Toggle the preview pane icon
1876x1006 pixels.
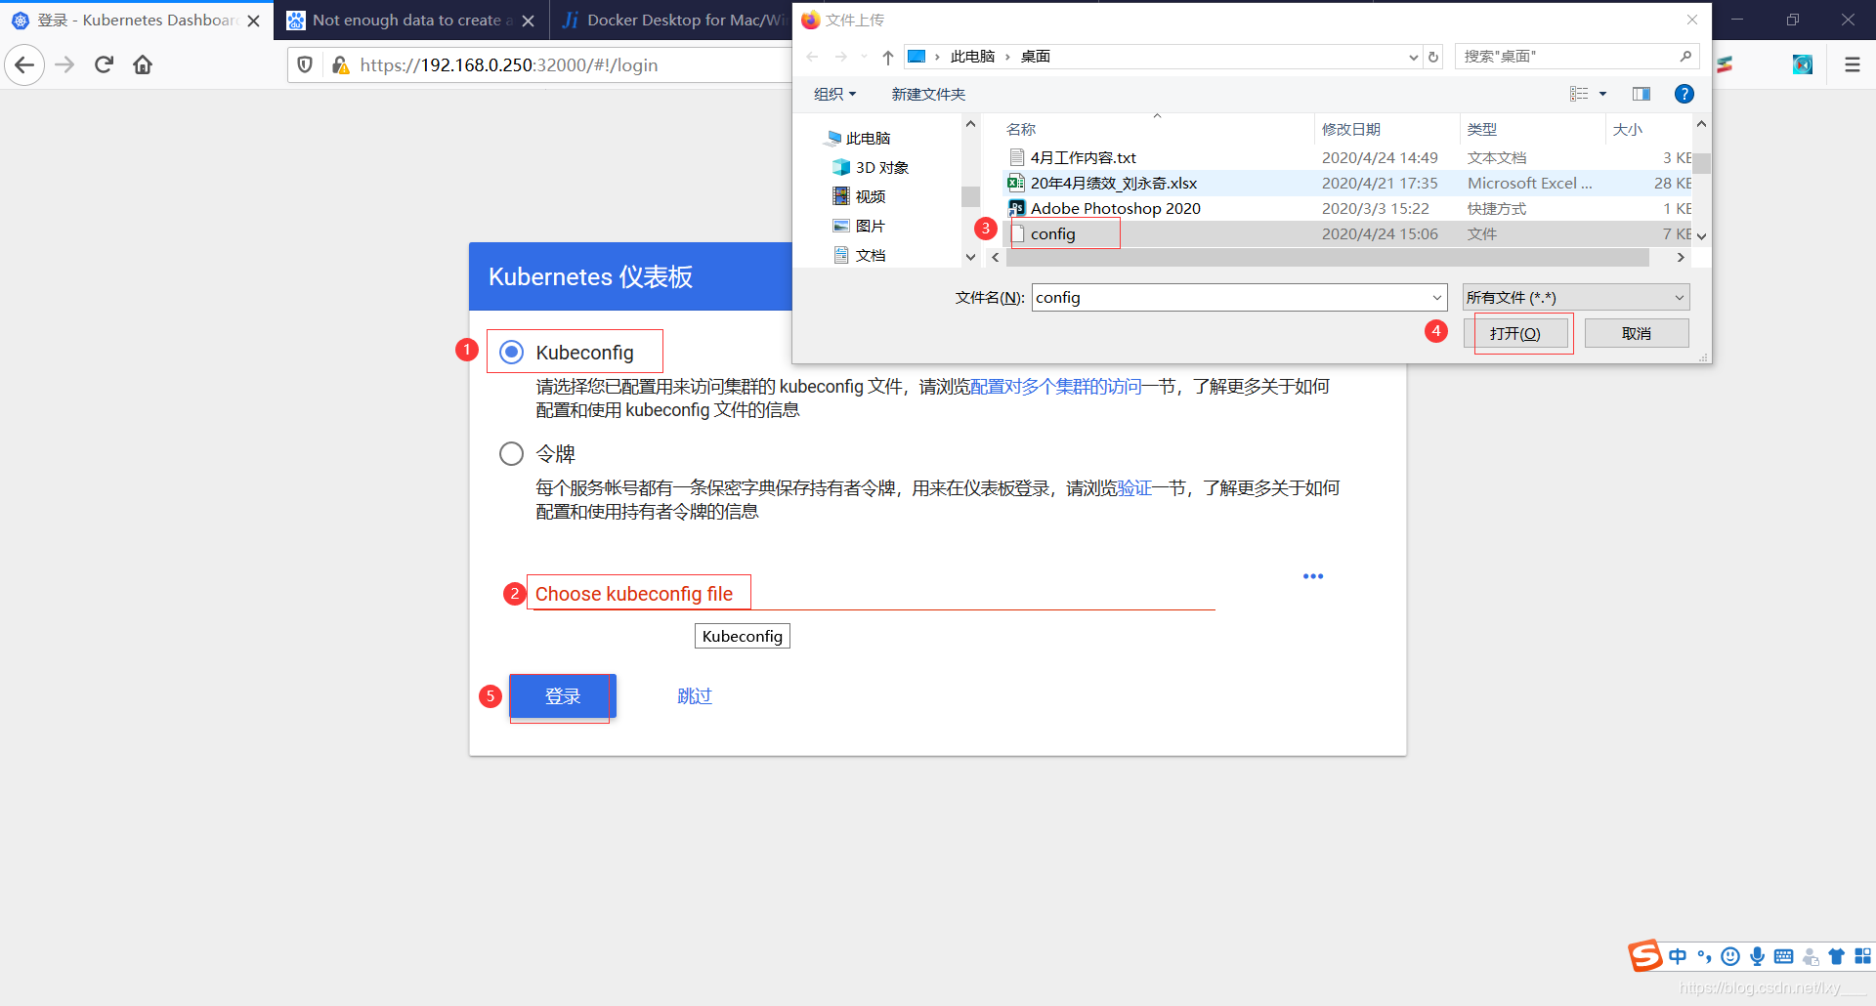[1641, 95]
